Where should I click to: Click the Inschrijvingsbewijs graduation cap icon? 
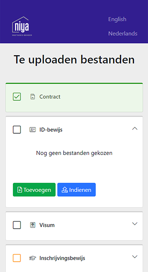point(33,258)
